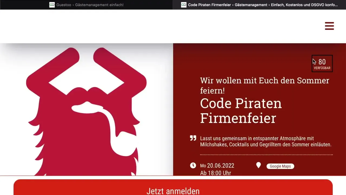
Task: Click the text Wir wollen mit Euch den Sommer feiern
Action: [x=265, y=85]
